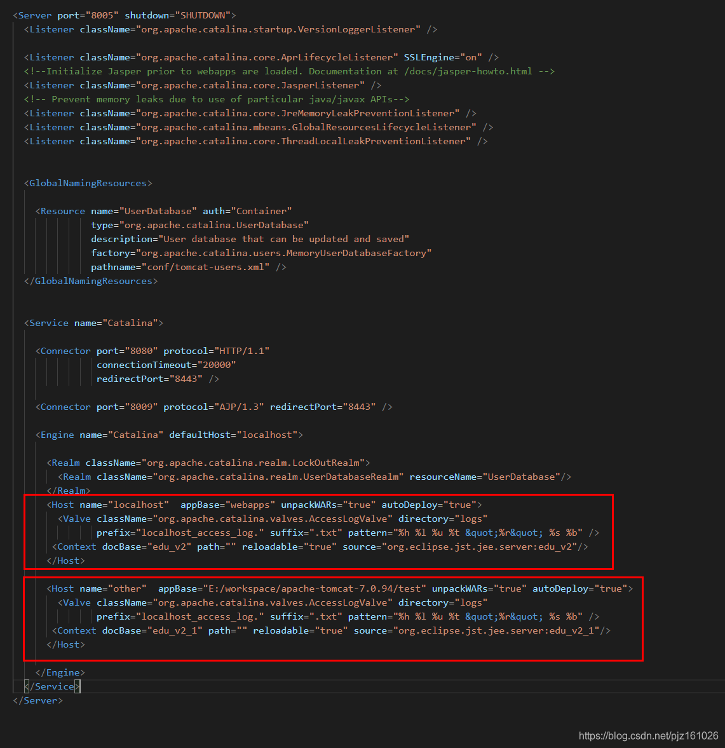Click Valve className in the localhost Host block
The width and height of the screenshot is (725, 748).
coord(245,519)
